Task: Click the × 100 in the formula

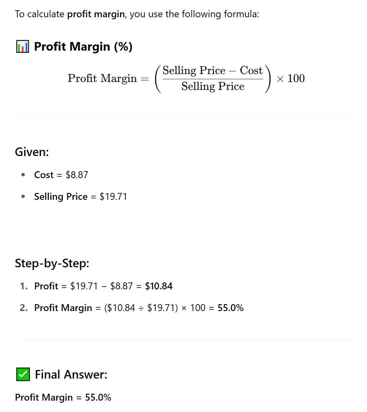Action: click(291, 78)
